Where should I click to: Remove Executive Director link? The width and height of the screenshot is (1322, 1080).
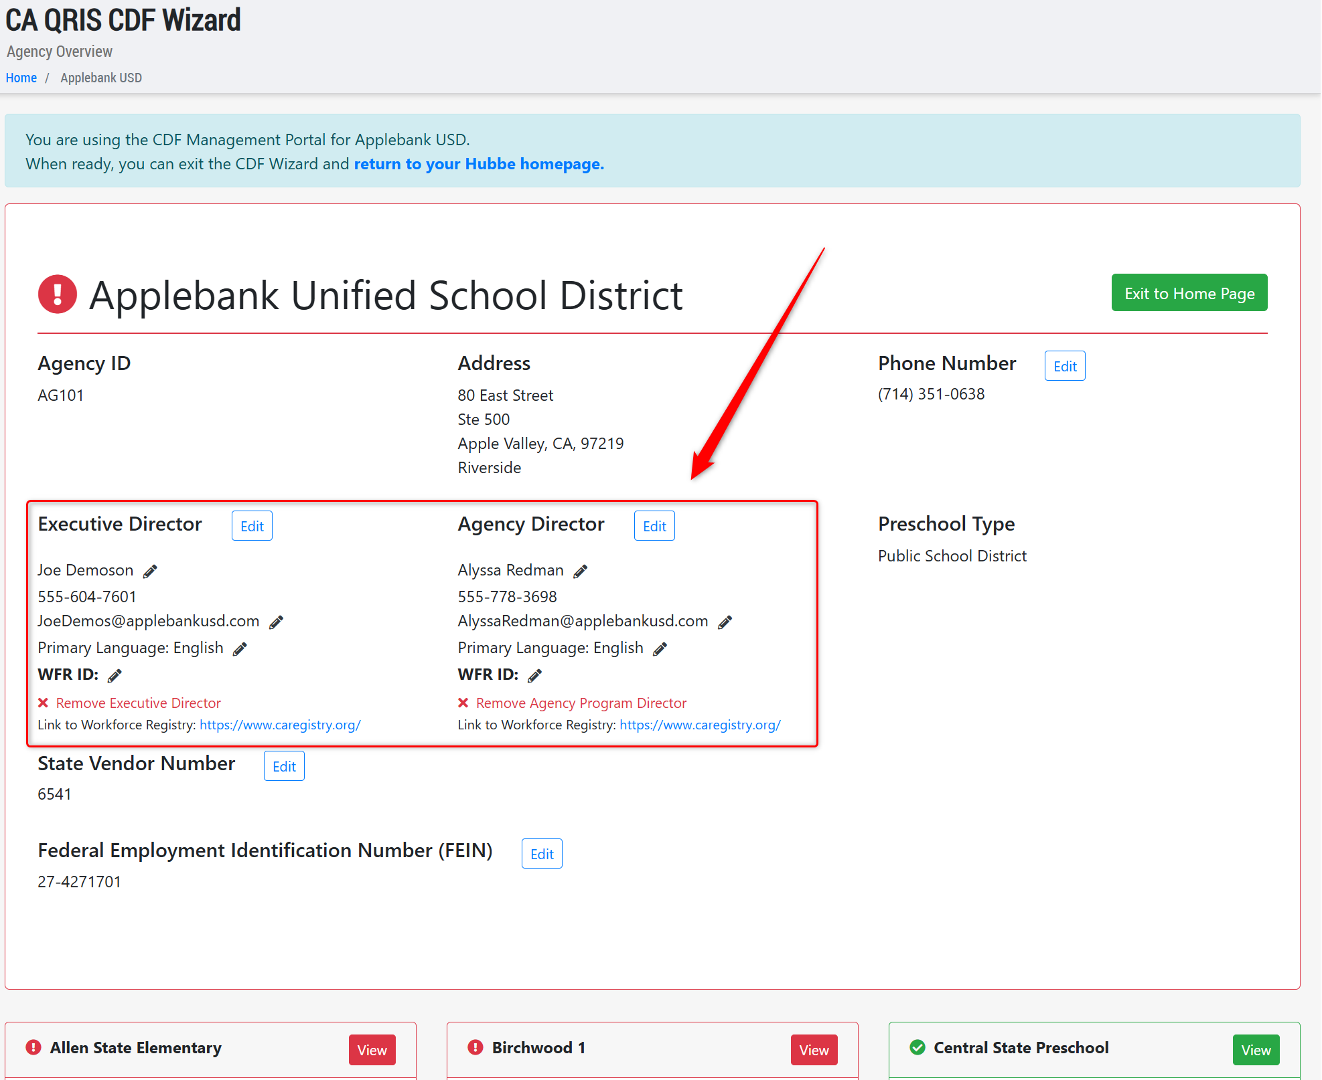[138, 703]
